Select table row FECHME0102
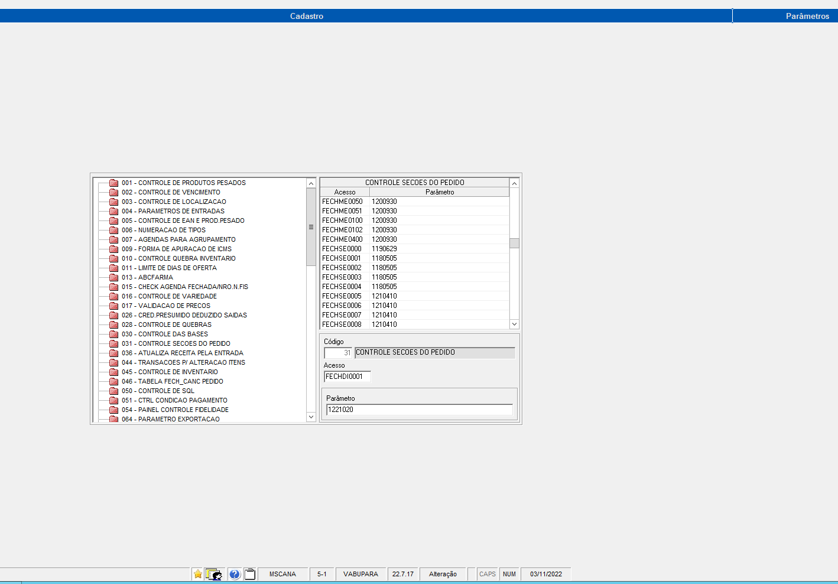The height and width of the screenshot is (584, 838). click(414, 230)
